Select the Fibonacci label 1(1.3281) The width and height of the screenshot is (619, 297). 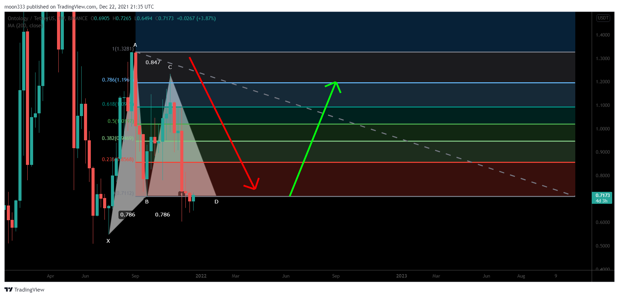tap(123, 49)
